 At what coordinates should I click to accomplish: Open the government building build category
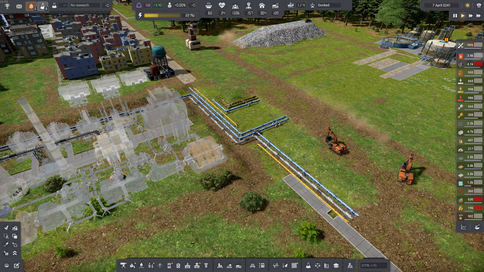click(188, 265)
